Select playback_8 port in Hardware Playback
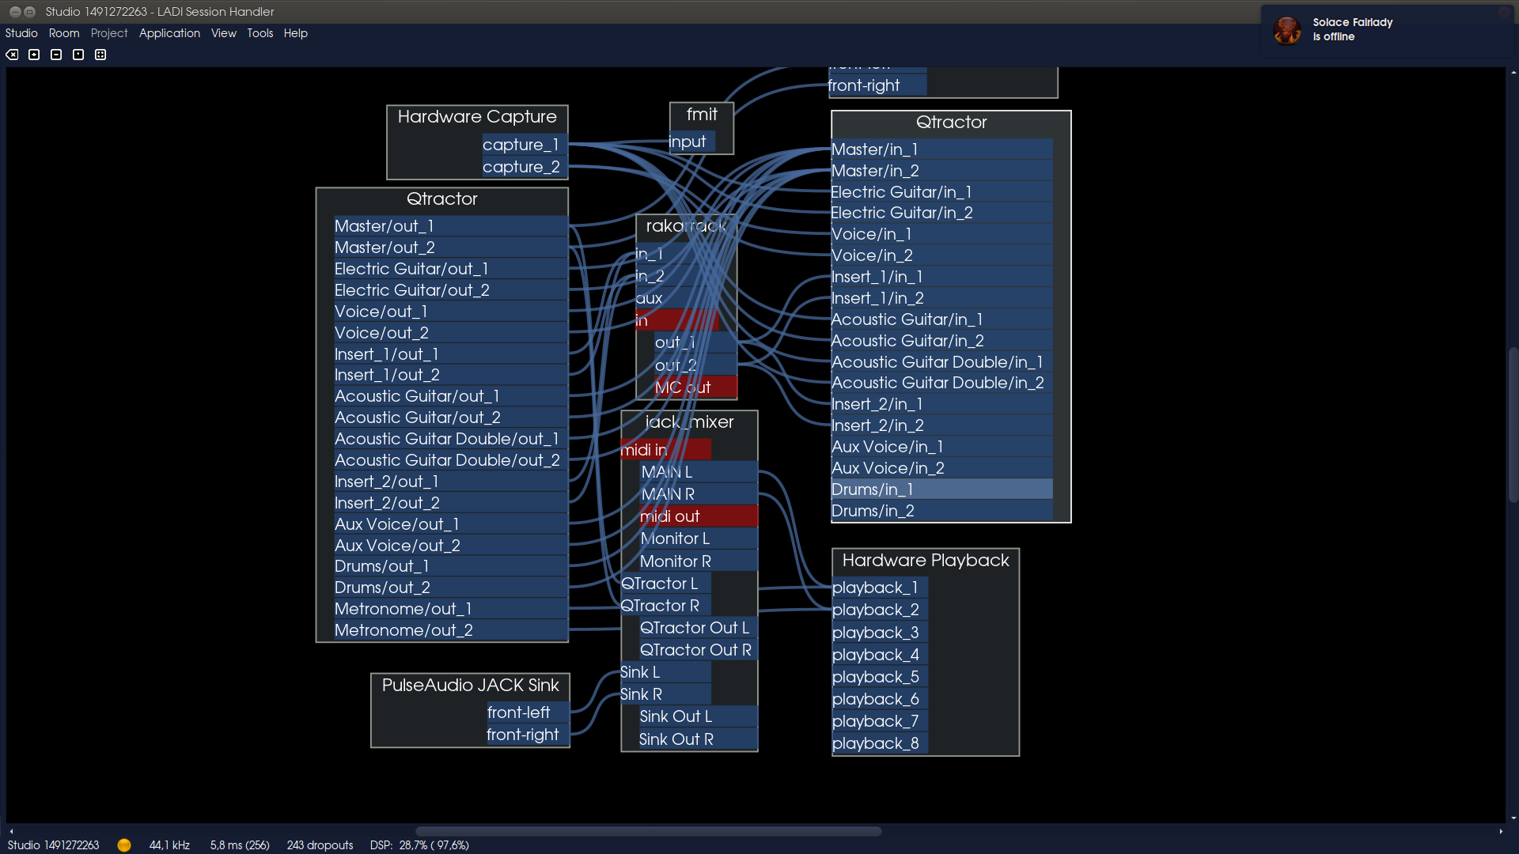Image resolution: width=1519 pixels, height=854 pixels. (x=880, y=743)
